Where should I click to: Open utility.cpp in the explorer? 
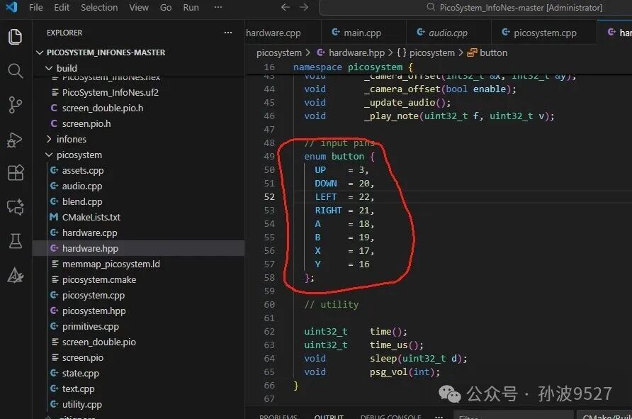click(x=139, y=405)
